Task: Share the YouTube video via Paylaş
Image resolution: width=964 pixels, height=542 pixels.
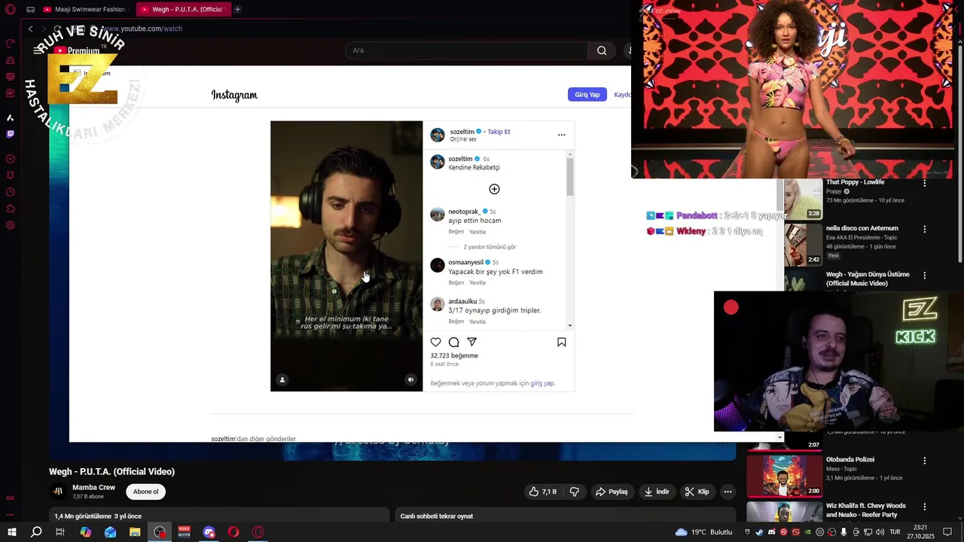Action: pyautogui.click(x=612, y=492)
